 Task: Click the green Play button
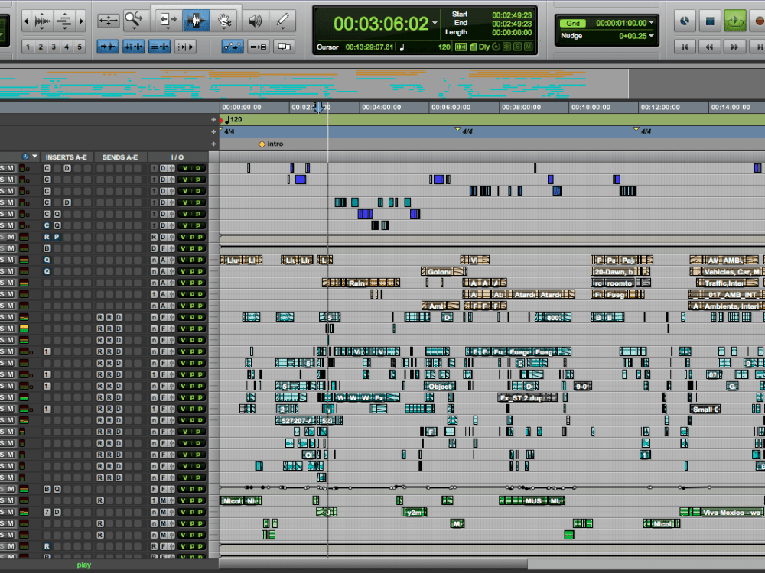[734, 21]
